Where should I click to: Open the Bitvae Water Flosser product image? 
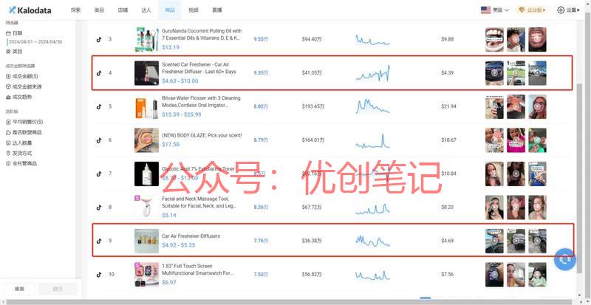[146, 106]
